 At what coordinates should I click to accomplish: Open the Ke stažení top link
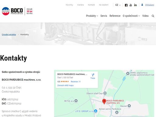pos(104,5)
